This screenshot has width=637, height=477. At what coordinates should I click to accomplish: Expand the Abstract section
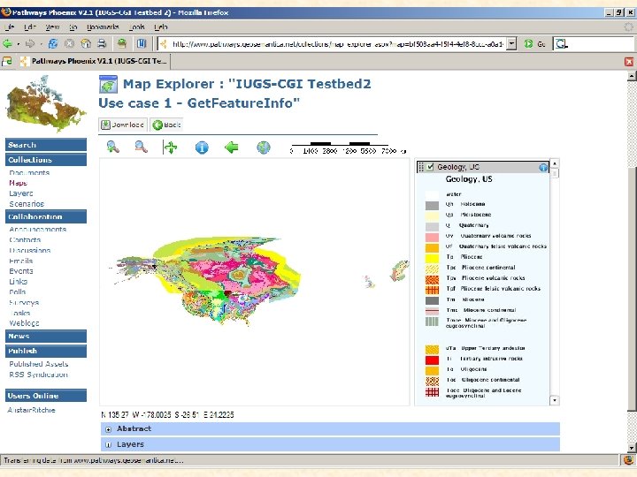(x=109, y=429)
